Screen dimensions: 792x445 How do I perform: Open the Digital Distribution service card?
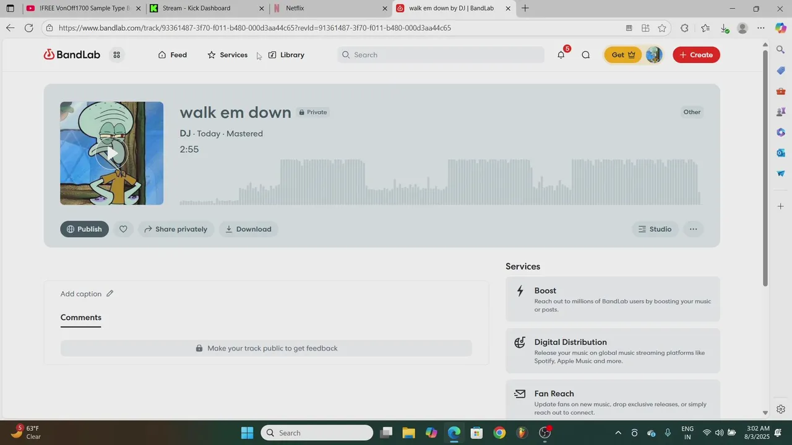[613, 350]
